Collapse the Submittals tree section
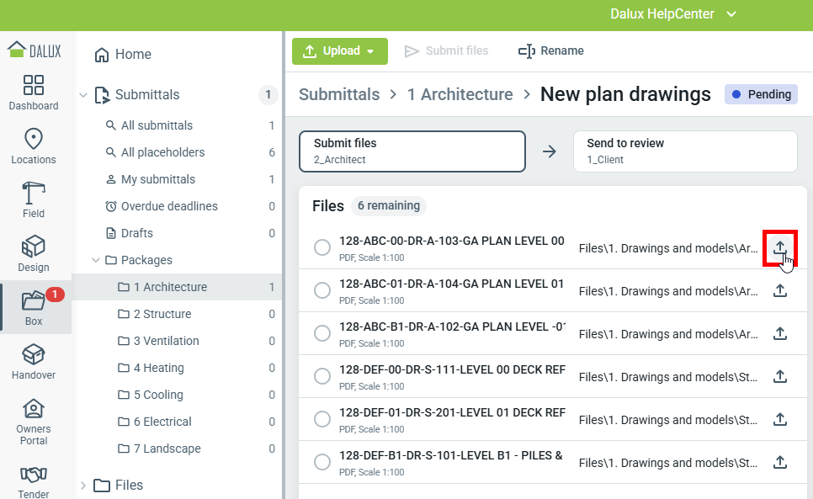The image size is (813, 499). [83, 95]
